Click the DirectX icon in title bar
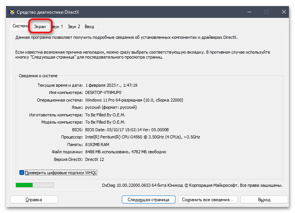Screen dimensions: 295x213 tap(12, 12)
